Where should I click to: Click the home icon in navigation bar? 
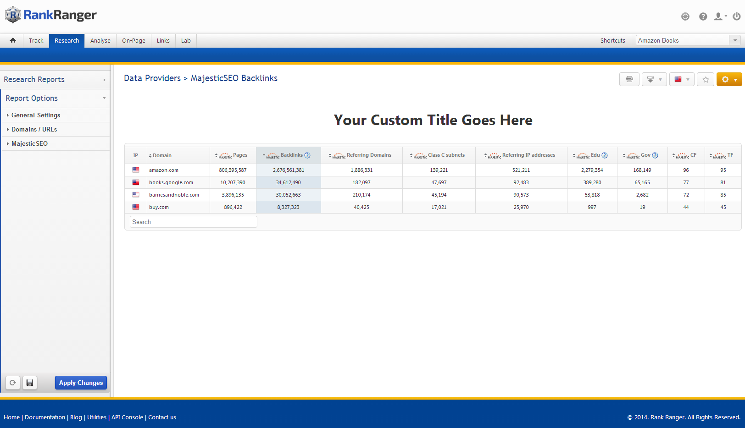coord(13,40)
